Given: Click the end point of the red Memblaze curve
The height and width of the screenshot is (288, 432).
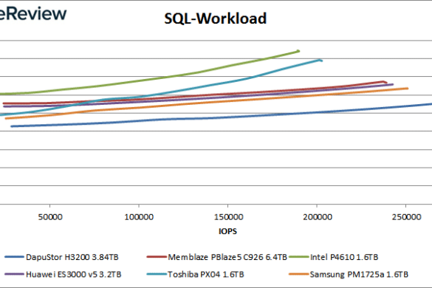Looking at the screenshot, I should (x=385, y=82).
